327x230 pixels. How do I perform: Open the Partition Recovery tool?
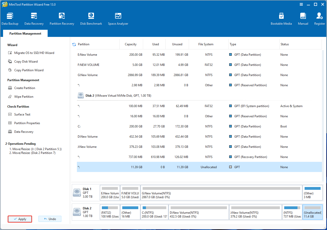pos(62,18)
